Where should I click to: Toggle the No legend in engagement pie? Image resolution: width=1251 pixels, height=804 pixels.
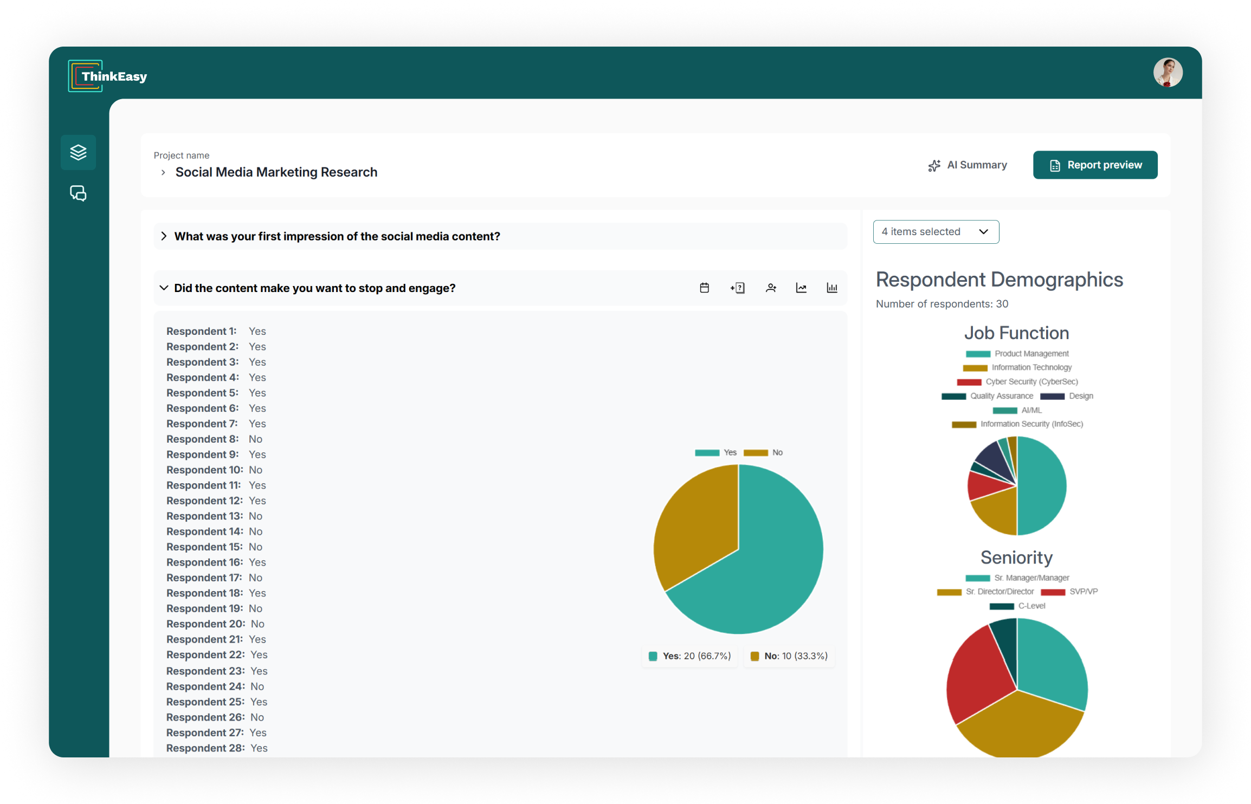(763, 452)
